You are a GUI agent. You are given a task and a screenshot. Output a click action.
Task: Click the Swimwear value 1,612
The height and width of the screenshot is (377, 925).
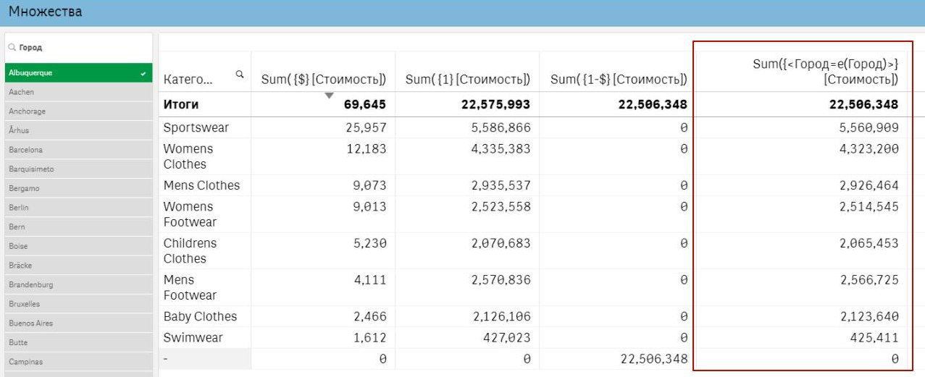tap(369, 338)
